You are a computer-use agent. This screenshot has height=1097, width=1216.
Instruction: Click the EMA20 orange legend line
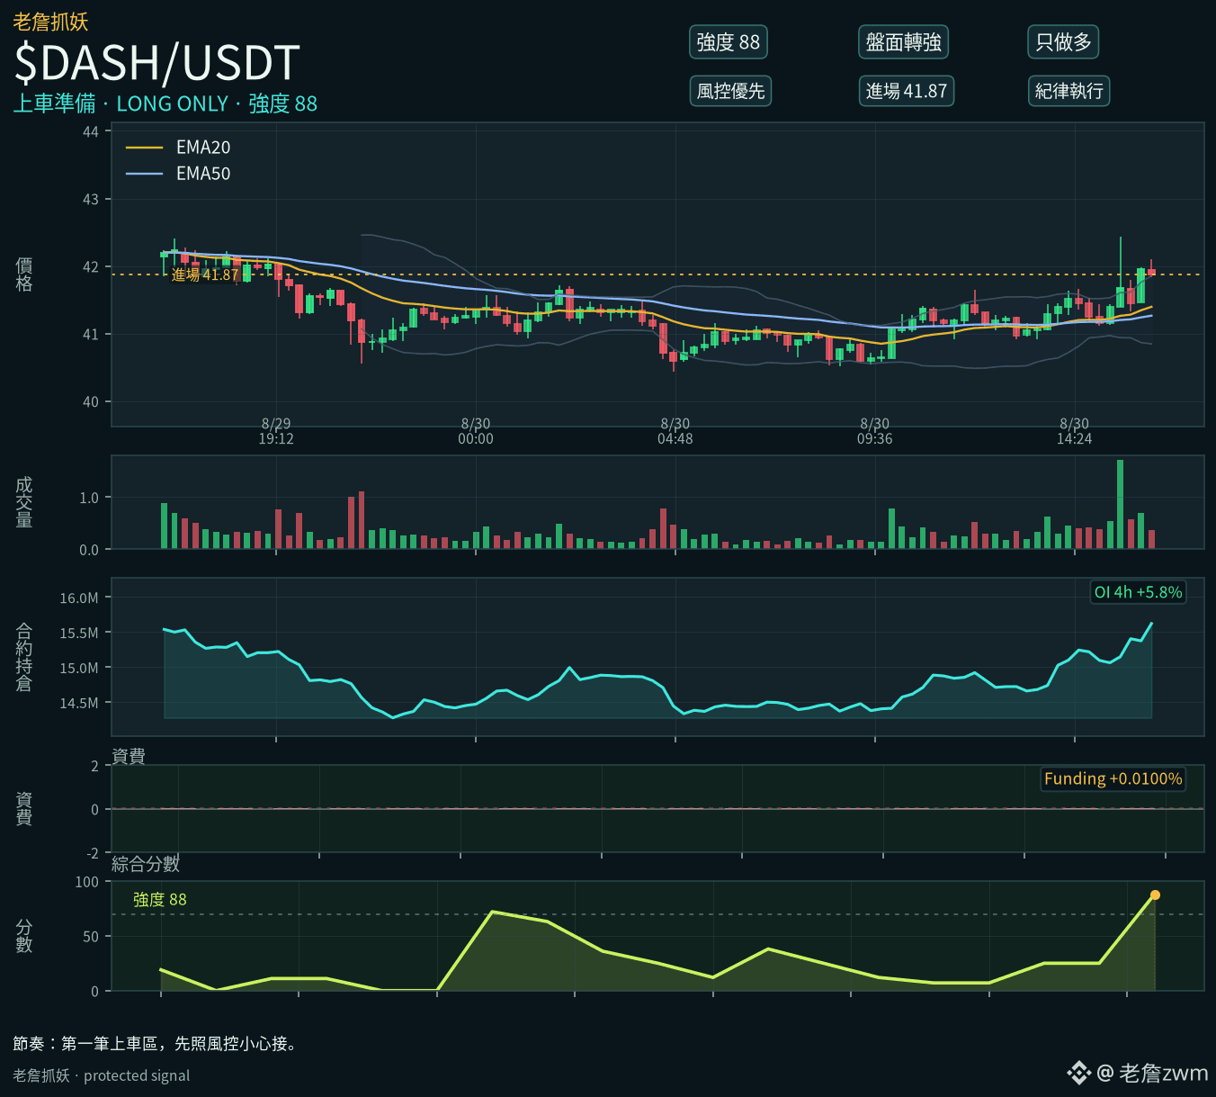(x=144, y=148)
